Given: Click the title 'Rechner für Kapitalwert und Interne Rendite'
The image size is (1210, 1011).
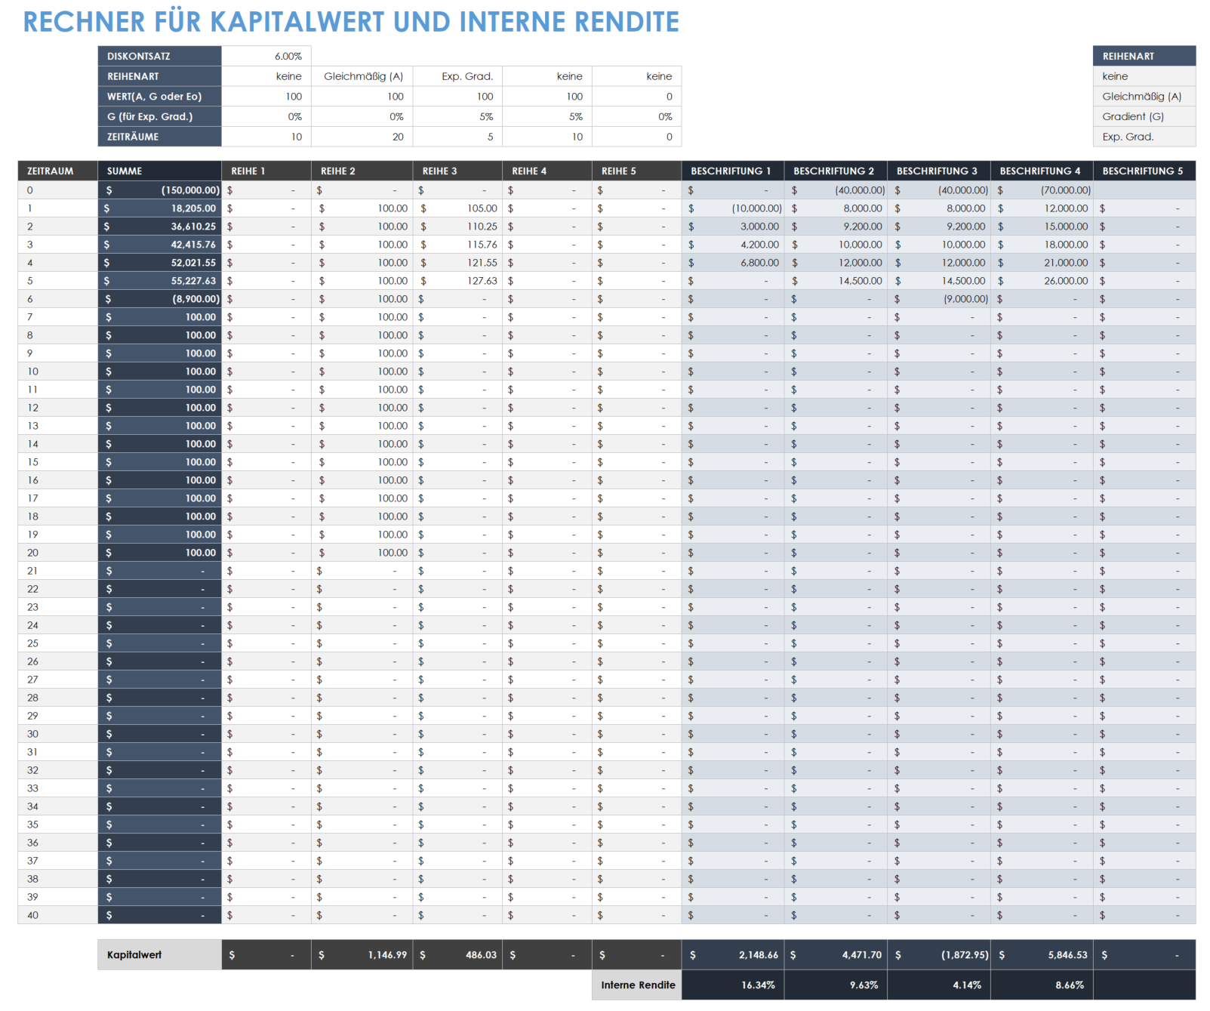Looking at the screenshot, I should 351,22.
